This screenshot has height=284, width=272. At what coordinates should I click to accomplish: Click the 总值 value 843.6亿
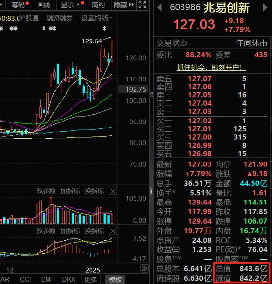pyautogui.click(x=254, y=269)
